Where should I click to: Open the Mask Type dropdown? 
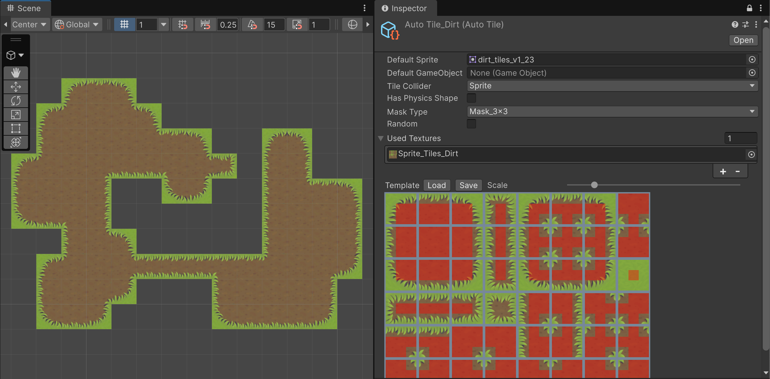click(x=612, y=112)
